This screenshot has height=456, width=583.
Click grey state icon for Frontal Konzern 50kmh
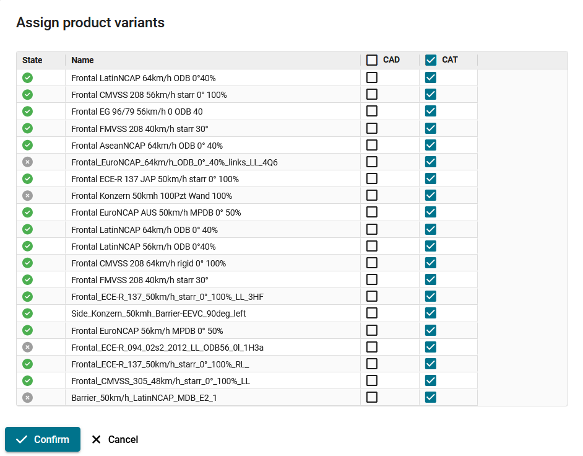pyautogui.click(x=27, y=195)
